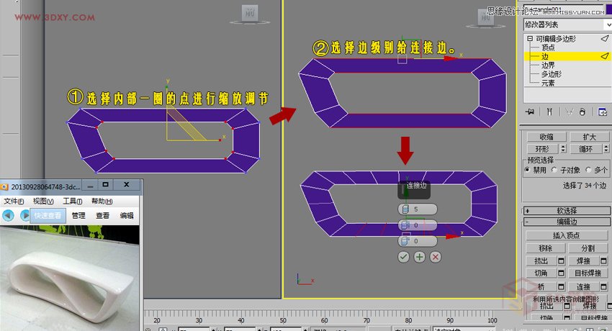Select the 多个 preview selection radio
This screenshot has height=331, width=612.
click(x=588, y=171)
